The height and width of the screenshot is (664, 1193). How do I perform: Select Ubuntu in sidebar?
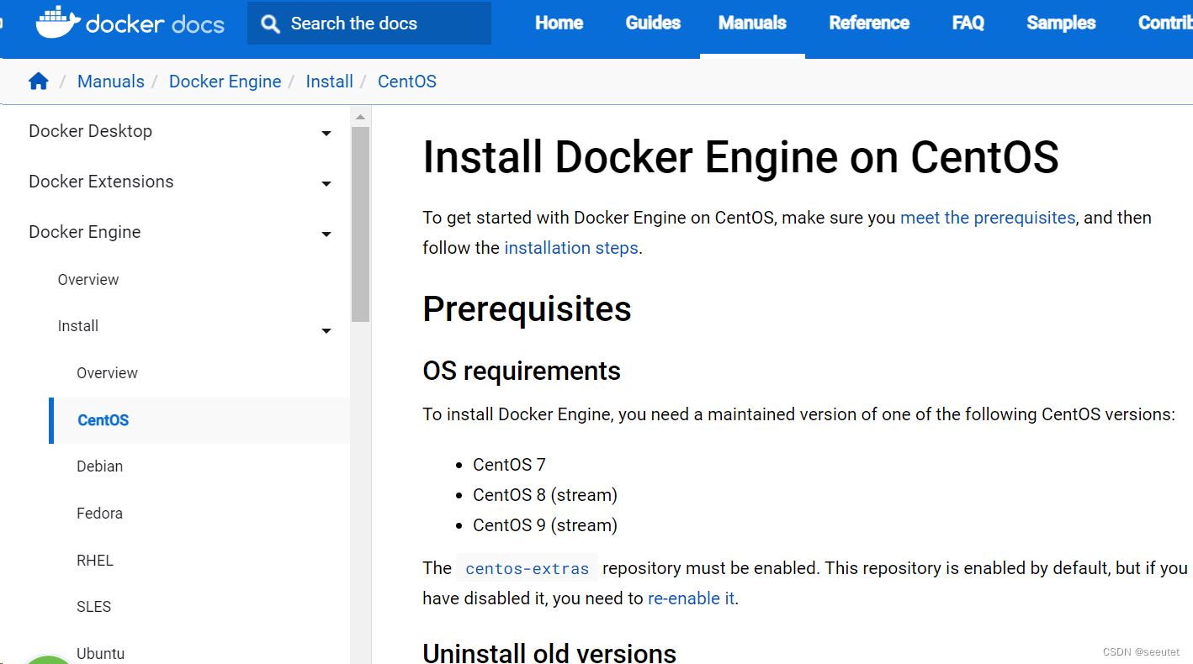pyautogui.click(x=100, y=654)
